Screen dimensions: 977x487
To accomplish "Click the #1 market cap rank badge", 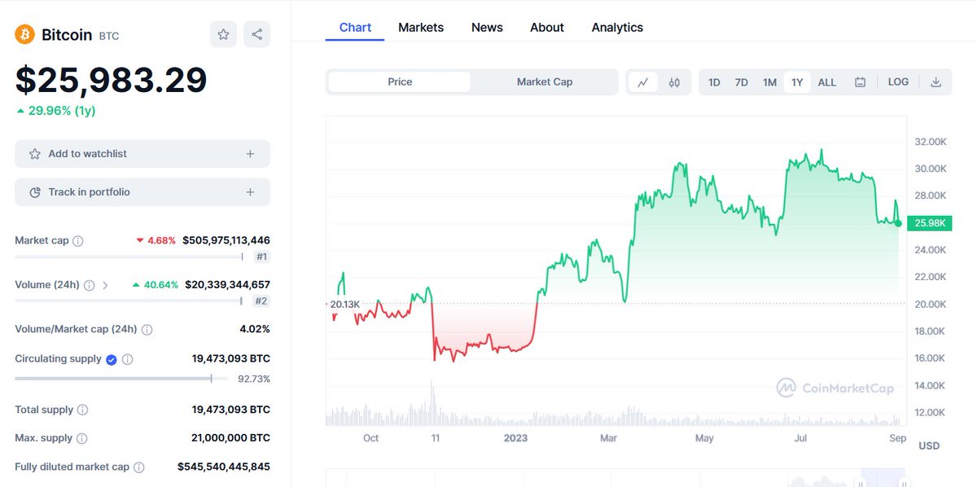I will (261, 257).
